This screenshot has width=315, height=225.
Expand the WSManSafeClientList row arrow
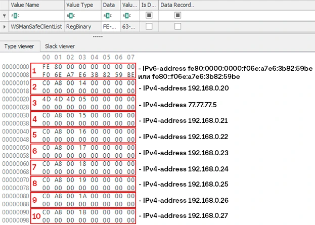click(x=5, y=26)
